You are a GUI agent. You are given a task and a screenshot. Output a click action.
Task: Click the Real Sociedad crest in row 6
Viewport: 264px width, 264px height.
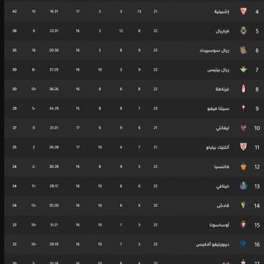tap(243, 50)
